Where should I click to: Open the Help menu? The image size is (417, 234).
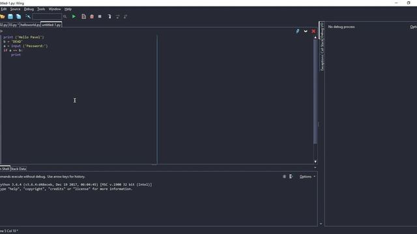point(68,9)
